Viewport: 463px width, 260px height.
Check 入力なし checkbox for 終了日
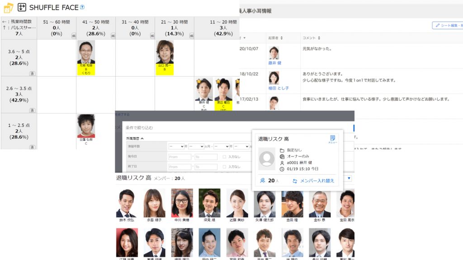[224, 167]
